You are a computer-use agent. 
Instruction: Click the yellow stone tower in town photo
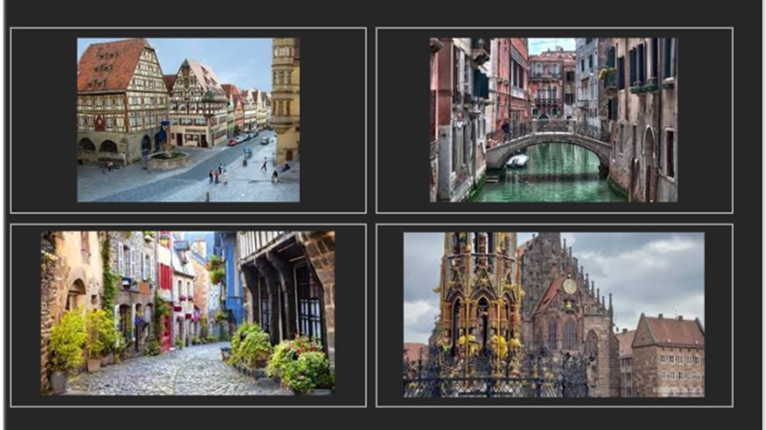tap(285, 98)
